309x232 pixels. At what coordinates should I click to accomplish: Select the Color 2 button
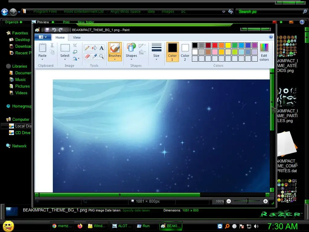(x=185, y=52)
